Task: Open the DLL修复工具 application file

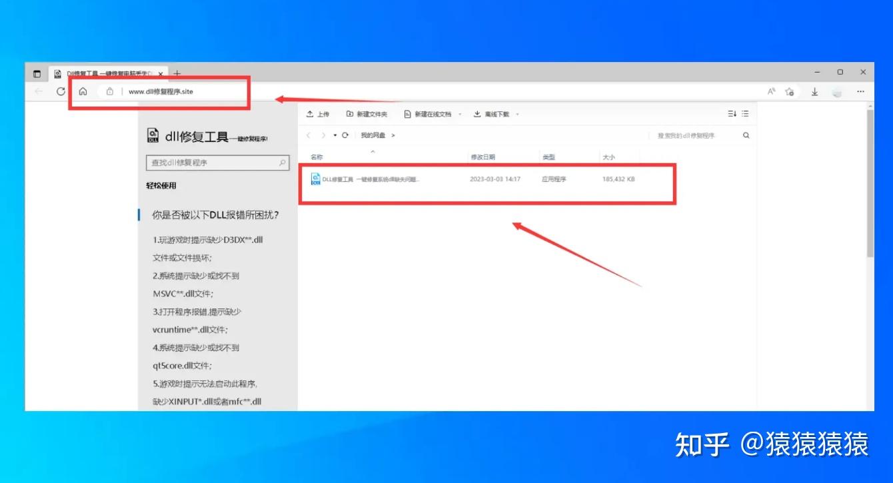Action: click(373, 180)
